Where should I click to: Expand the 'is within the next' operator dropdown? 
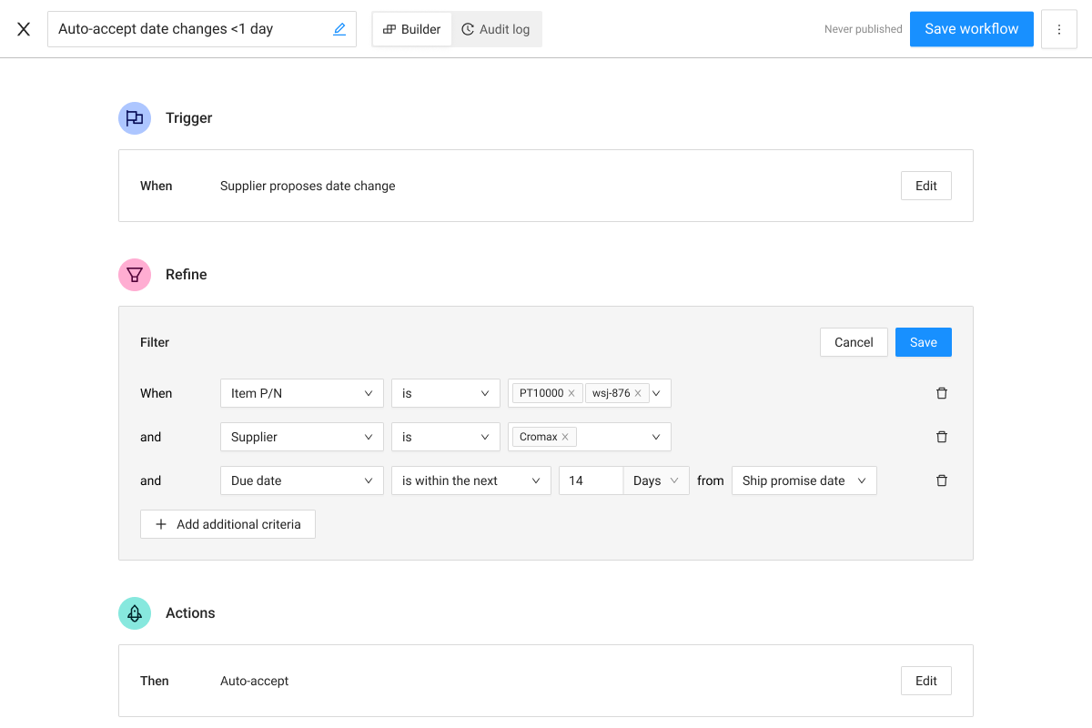point(470,480)
